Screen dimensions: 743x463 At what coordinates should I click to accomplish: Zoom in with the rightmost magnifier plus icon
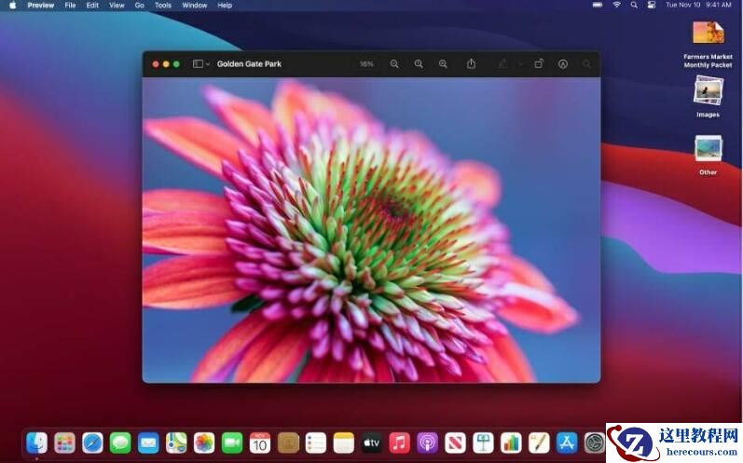[443, 64]
